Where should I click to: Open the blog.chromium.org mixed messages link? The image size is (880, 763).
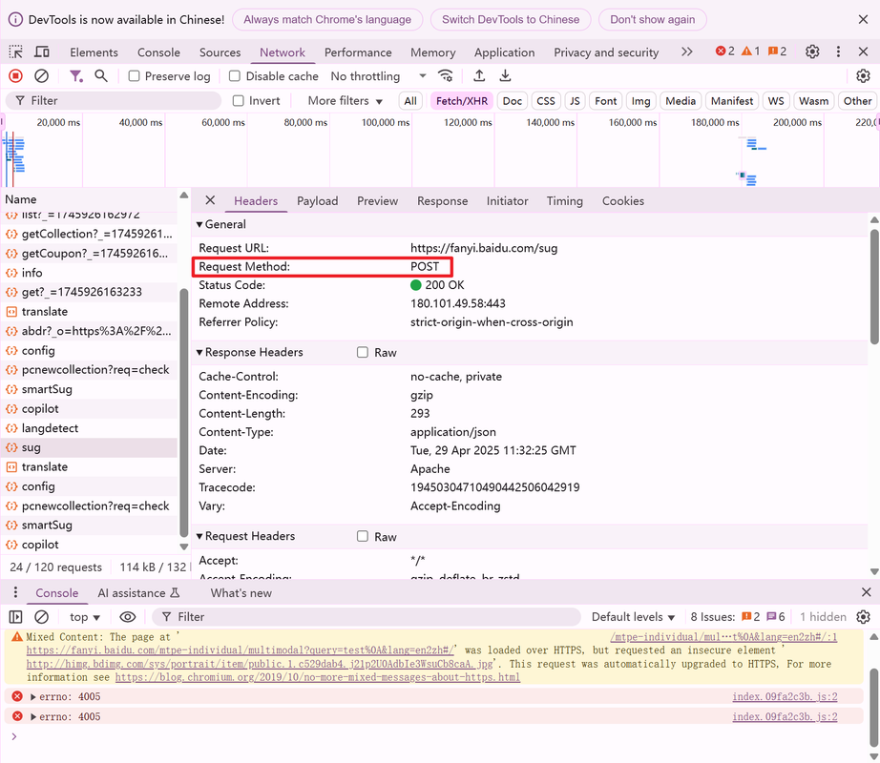318,677
